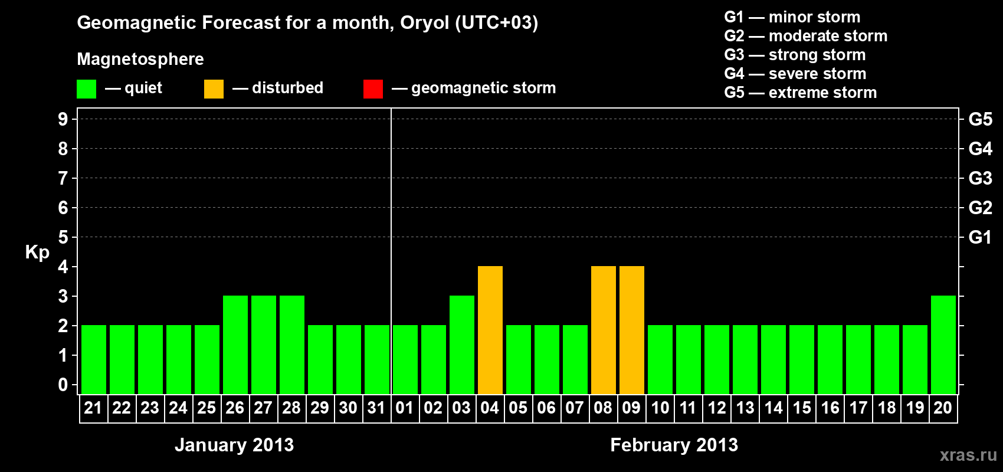Click the green bar for February 01
The width and height of the screenshot is (1003, 472).
point(405,359)
